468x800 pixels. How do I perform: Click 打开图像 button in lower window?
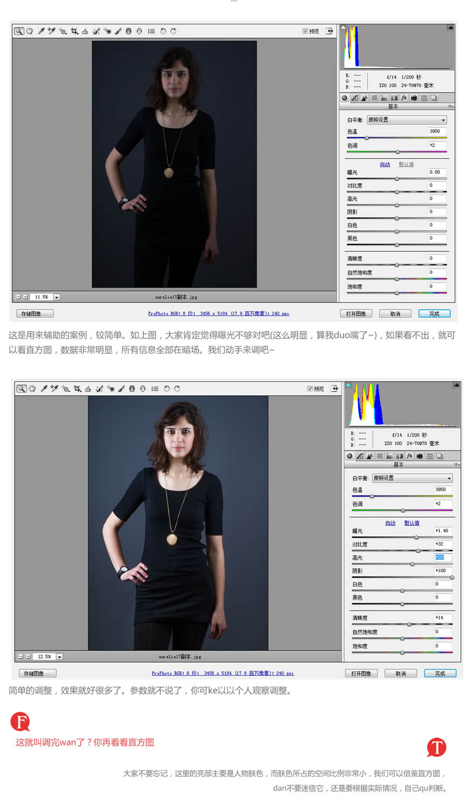coord(361,673)
